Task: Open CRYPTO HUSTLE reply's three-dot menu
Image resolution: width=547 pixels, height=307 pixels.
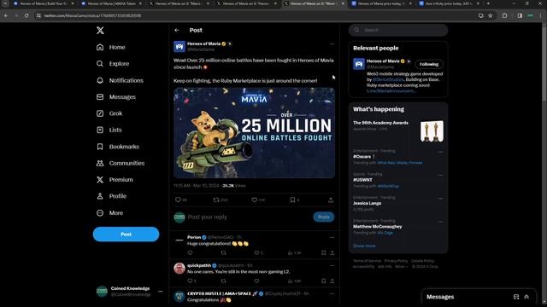Action: pos(332,293)
